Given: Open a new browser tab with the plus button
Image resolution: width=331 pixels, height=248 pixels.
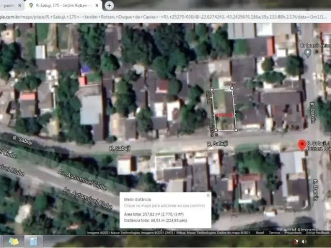Looking at the screenshot, I should (109, 6).
